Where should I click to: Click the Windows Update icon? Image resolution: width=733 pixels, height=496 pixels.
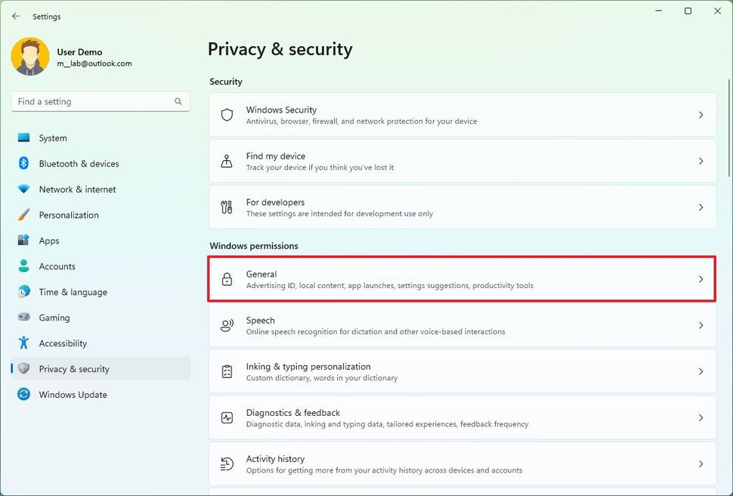[24, 395]
